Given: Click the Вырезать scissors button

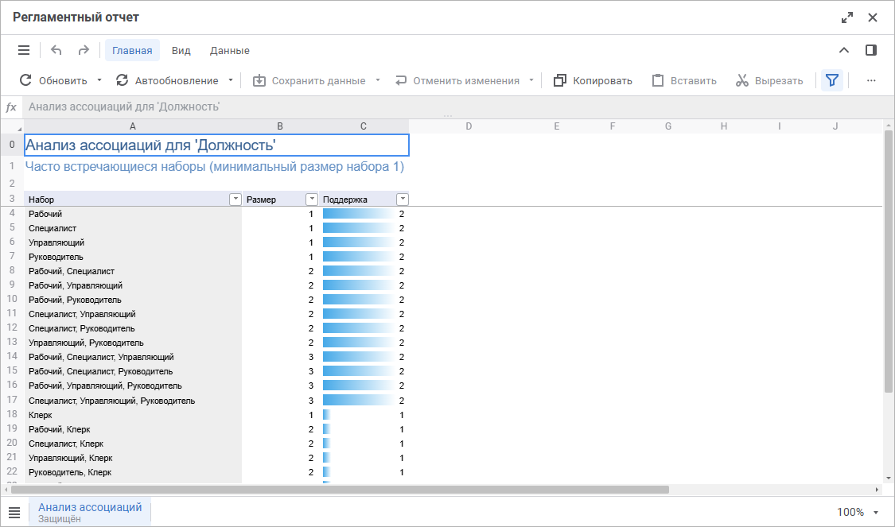Looking at the screenshot, I should pos(769,80).
